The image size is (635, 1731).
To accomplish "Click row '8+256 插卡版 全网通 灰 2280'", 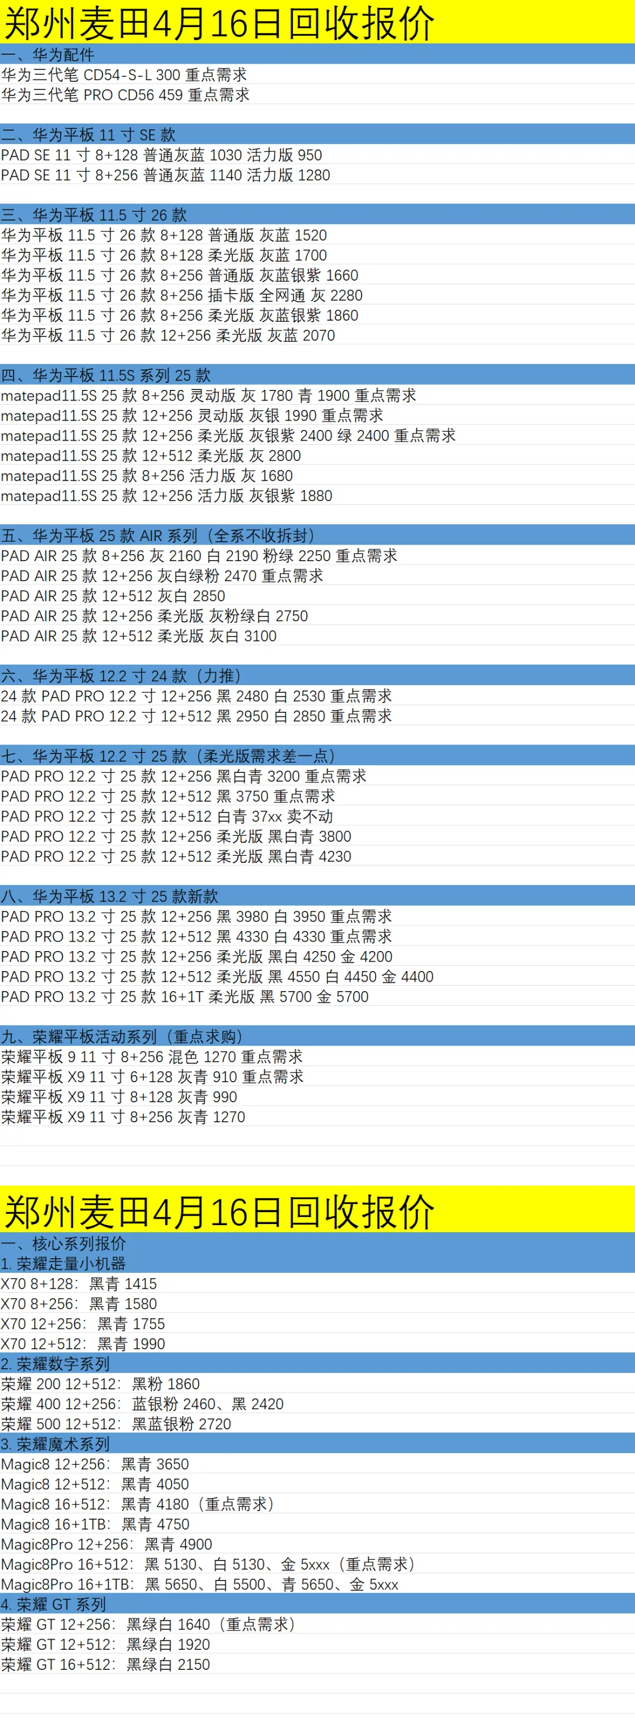I will [317, 295].
